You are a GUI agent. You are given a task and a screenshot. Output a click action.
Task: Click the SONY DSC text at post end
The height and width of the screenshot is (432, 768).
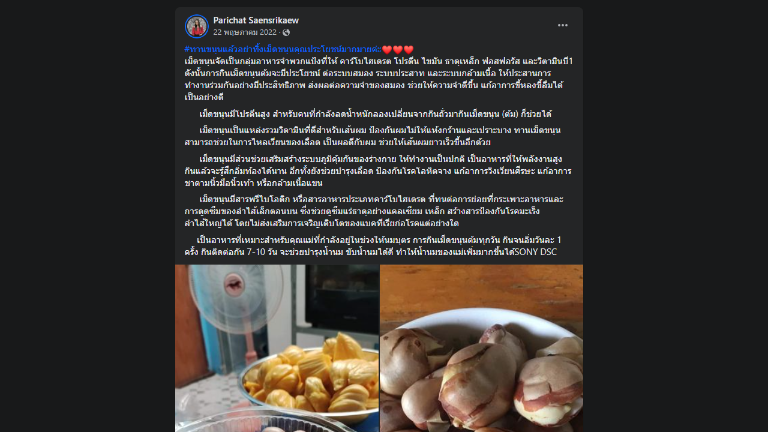coord(535,252)
